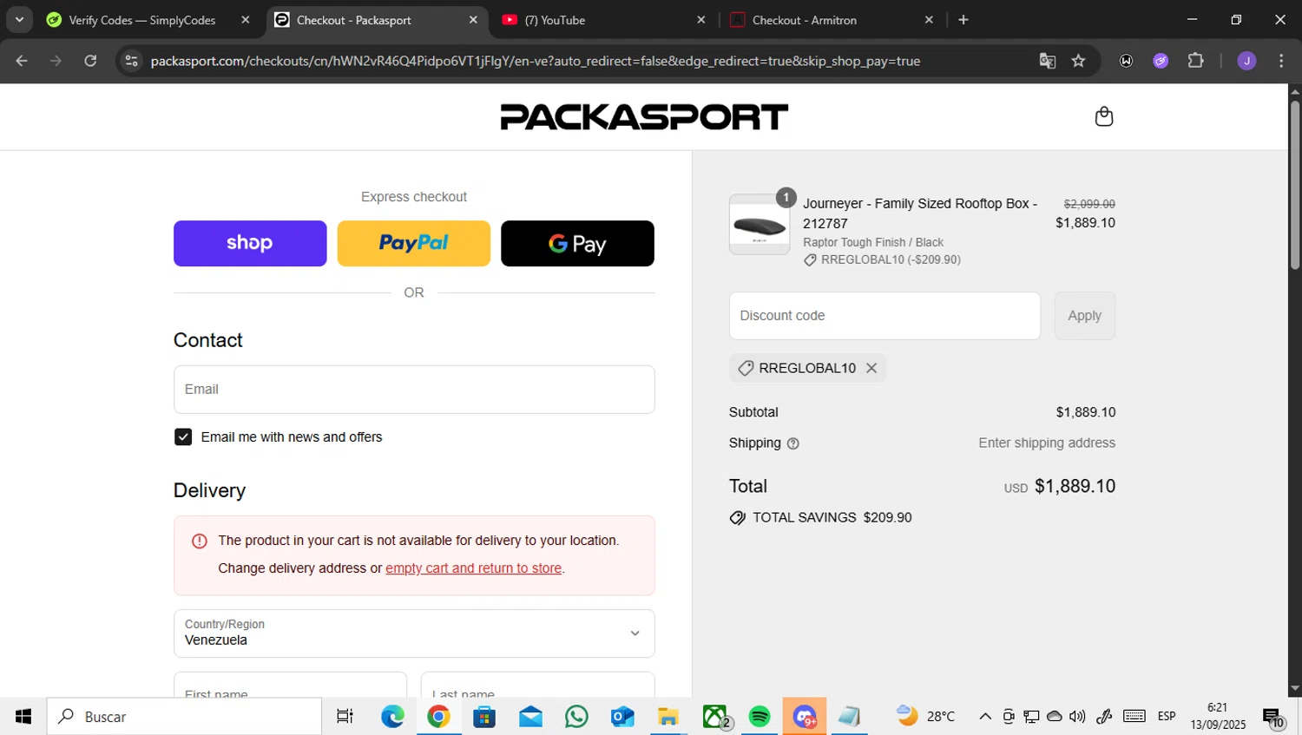Open the notification center icon
Image resolution: width=1302 pixels, height=735 pixels.
click(x=1273, y=718)
